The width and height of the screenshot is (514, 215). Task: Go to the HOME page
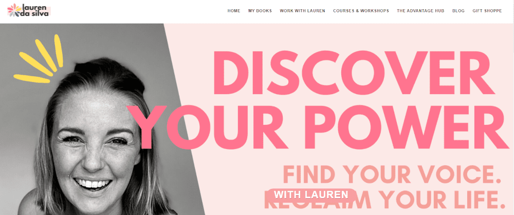234,11
